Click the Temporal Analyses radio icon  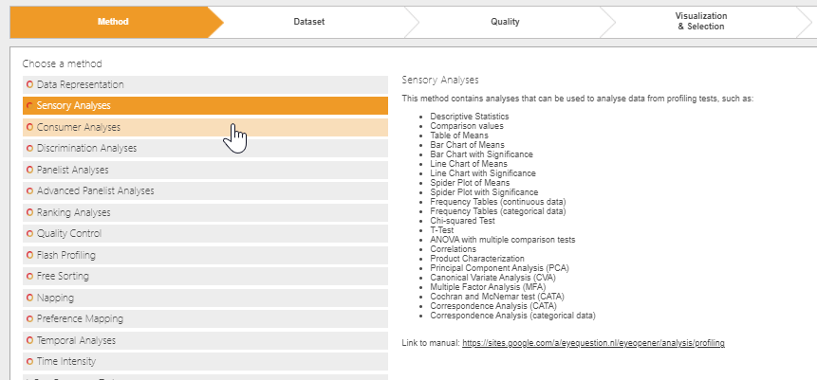click(29, 340)
